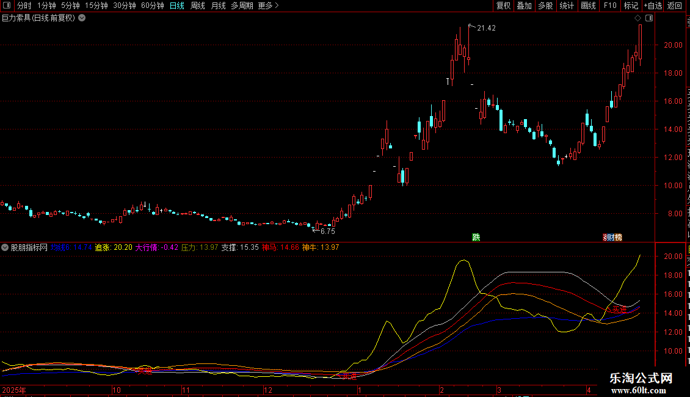Viewport: 690px width, 397px height.
Task: Switch to the 月线 monthly chart
Action: click(218, 5)
